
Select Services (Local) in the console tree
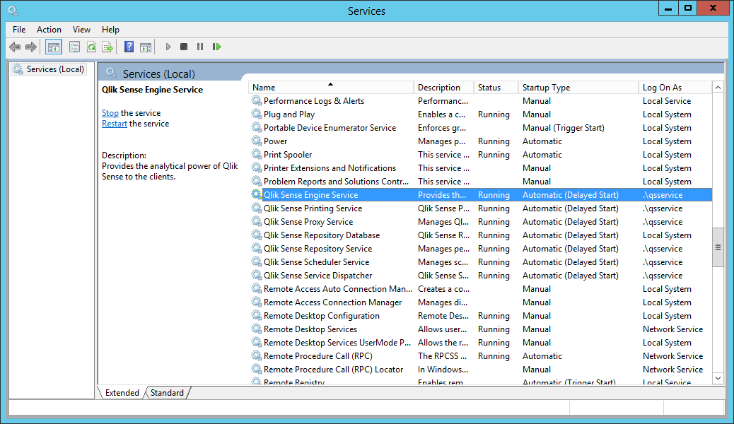[55, 69]
